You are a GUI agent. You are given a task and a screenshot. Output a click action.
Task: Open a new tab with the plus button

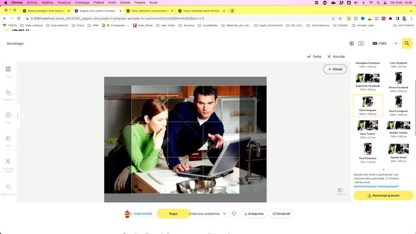[x=232, y=11]
